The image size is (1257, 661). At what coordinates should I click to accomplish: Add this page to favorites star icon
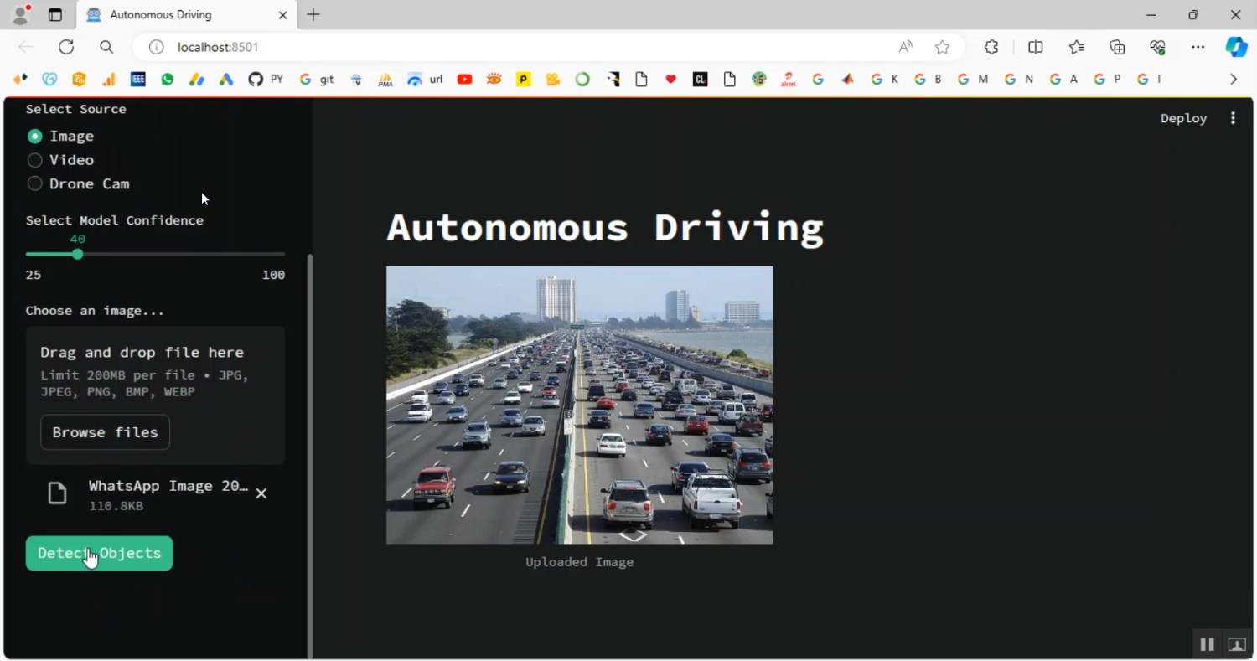[943, 47]
